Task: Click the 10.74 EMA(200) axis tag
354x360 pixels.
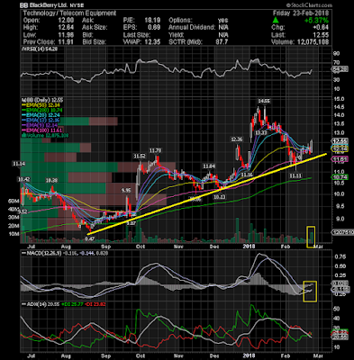Action: pyautogui.click(x=340, y=177)
